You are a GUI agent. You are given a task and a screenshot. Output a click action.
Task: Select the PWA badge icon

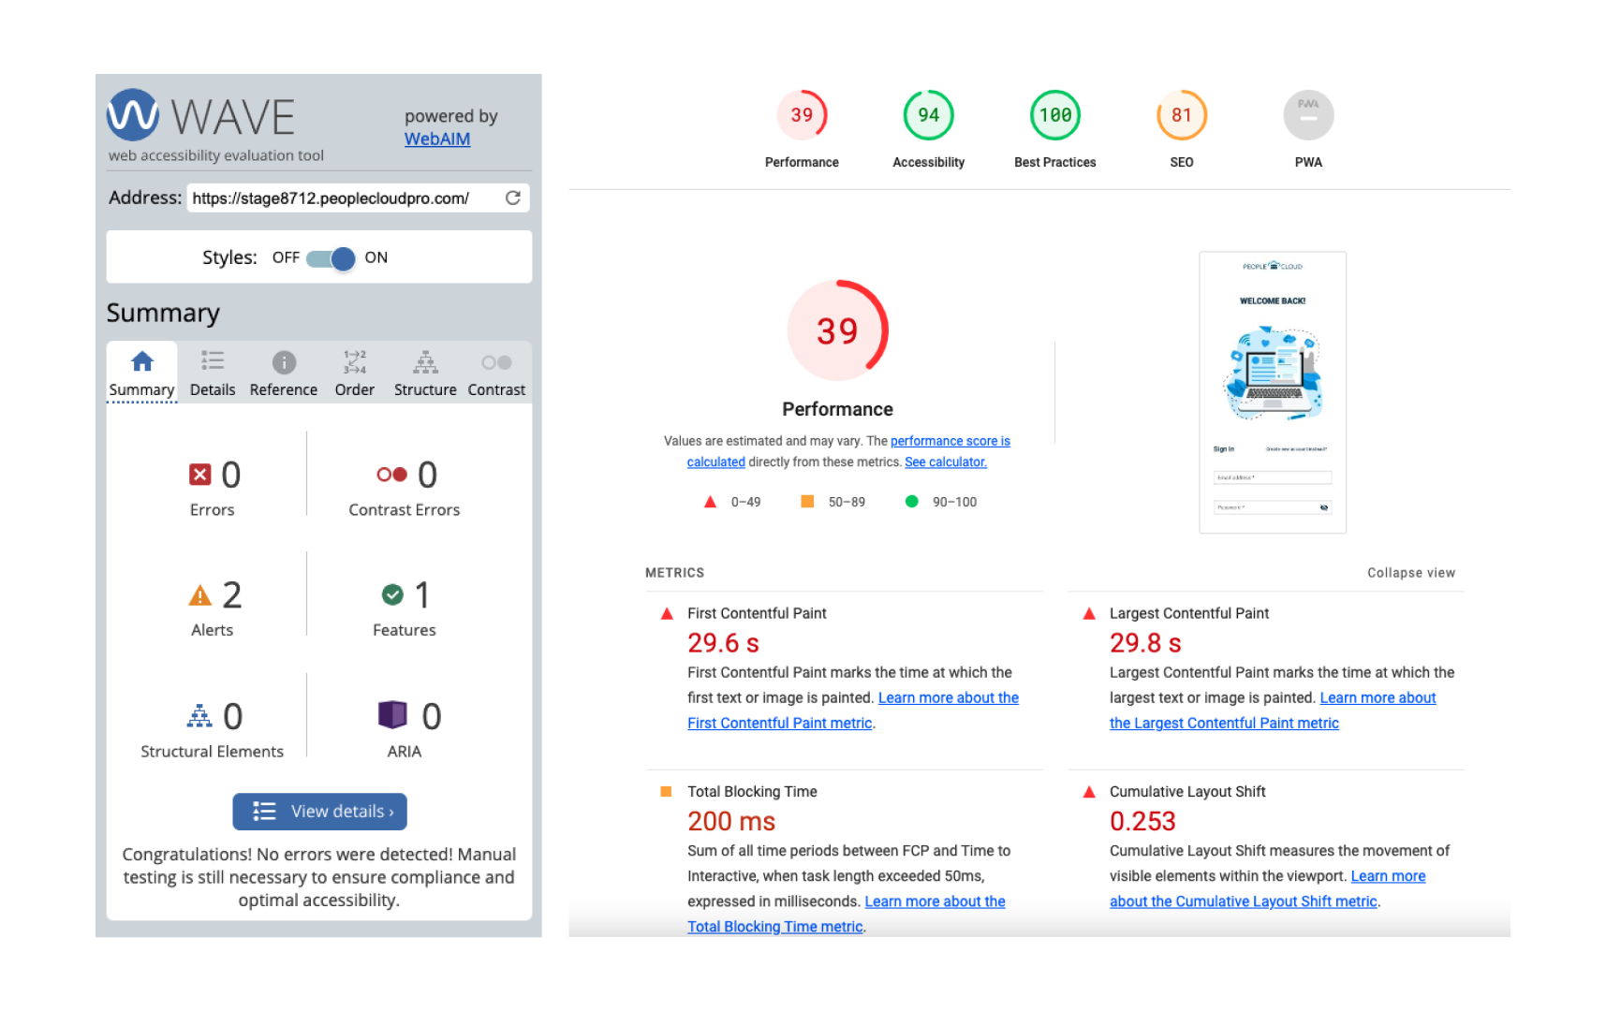(1308, 115)
